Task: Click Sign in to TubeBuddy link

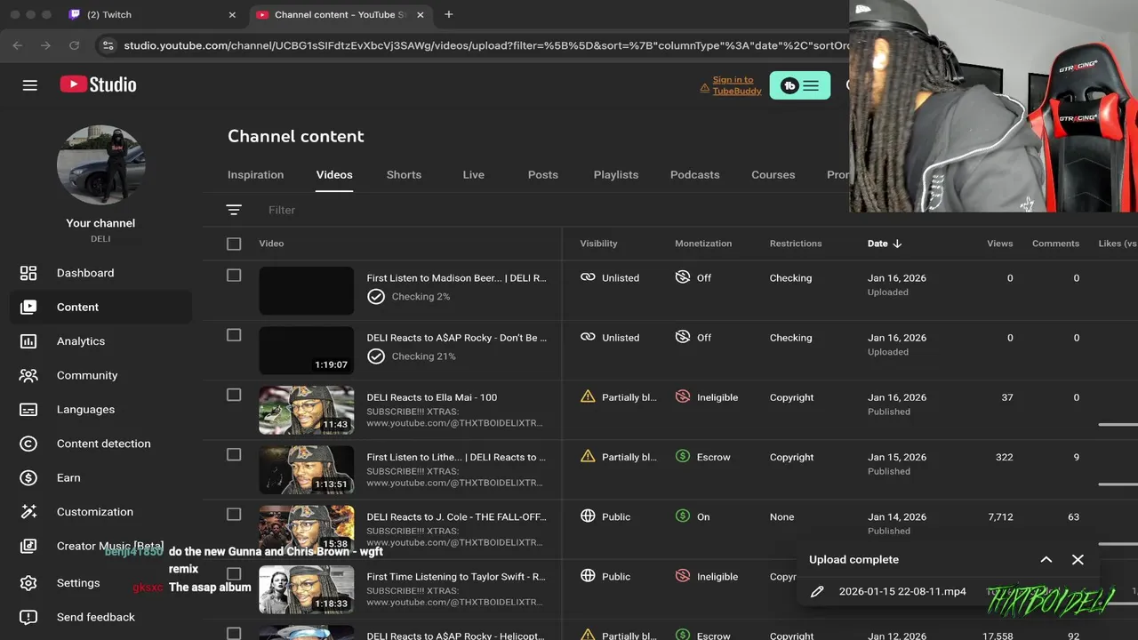Action: [x=737, y=85]
